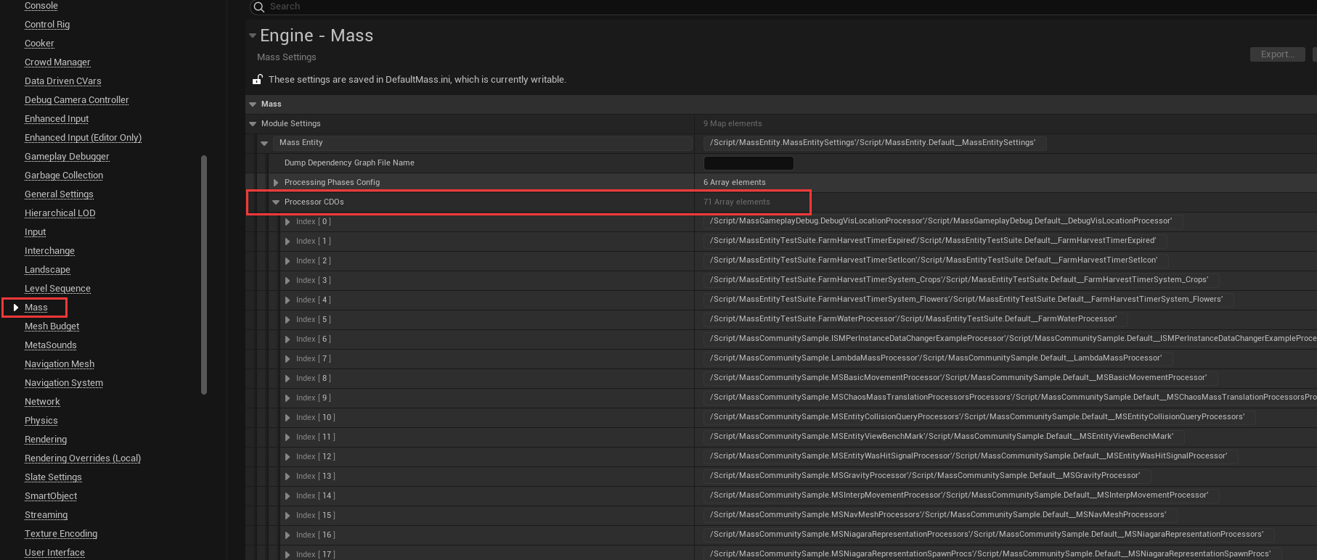Click the Export button
Screen dimensions: 1317x560
coord(1277,54)
